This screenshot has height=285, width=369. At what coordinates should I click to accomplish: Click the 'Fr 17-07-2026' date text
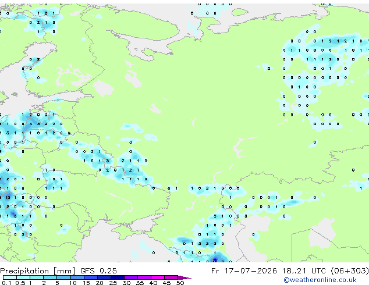pos(244,270)
